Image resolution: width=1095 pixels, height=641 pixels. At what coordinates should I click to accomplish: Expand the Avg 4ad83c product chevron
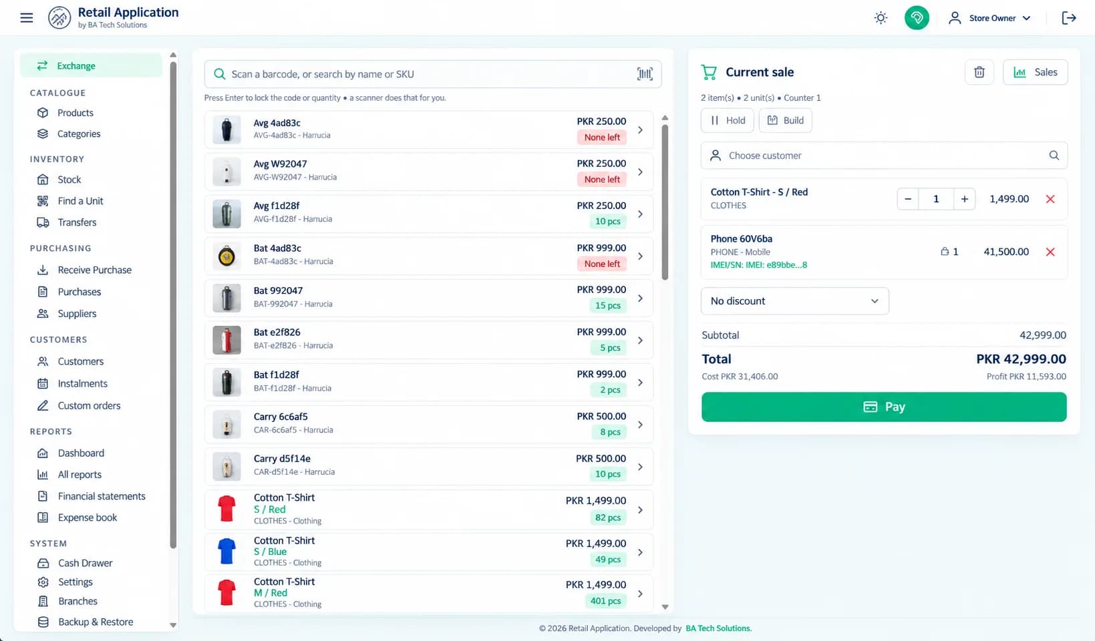click(x=640, y=130)
